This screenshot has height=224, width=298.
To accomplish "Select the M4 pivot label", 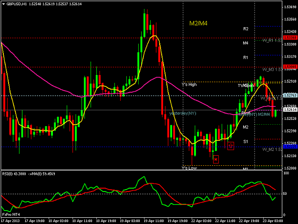I will click(x=246, y=43).
